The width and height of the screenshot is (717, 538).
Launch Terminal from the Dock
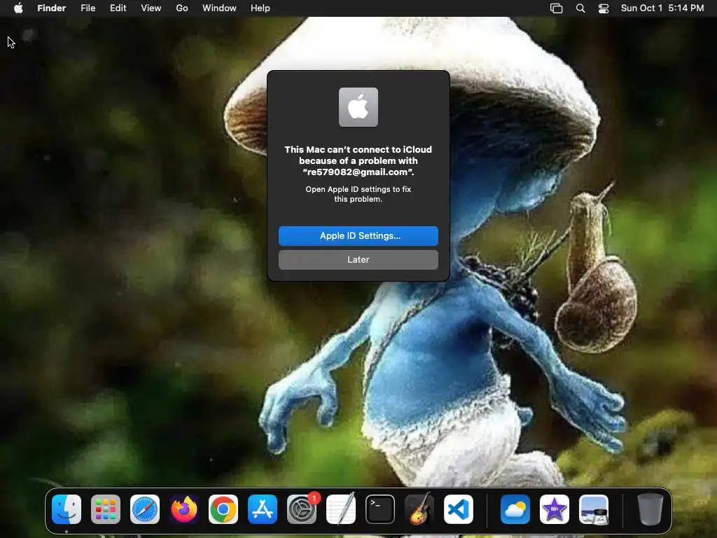[x=380, y=509]
